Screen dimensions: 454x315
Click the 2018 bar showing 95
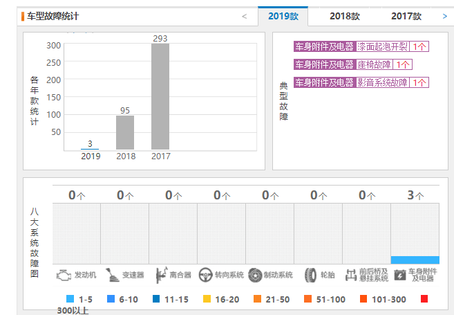pyautogui.click(x=125, y=132)
